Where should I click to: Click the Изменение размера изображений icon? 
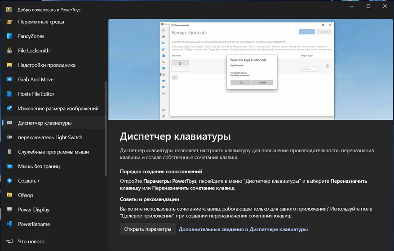(x=9, y=108)
